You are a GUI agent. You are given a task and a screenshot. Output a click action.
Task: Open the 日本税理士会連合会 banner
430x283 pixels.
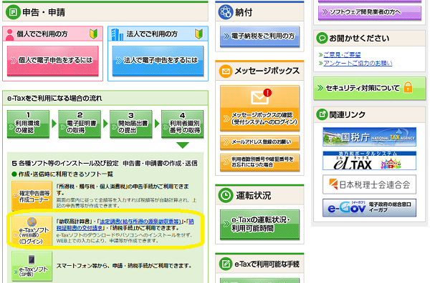pyautogui.click(x=369, y=184)
